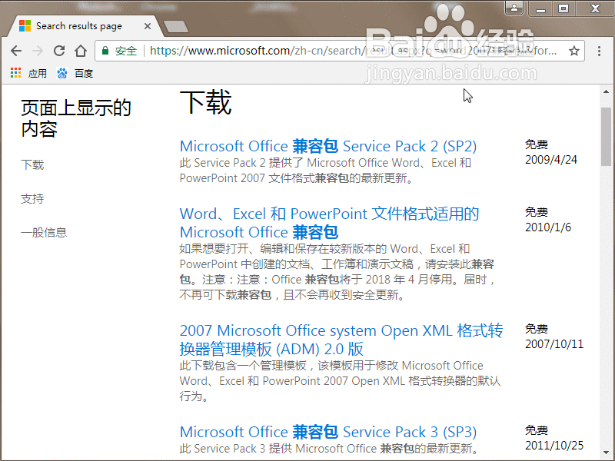The width and height of the screenshot is (615, 461).
Task: Click the date 2010/1/6
Action: 548,227
